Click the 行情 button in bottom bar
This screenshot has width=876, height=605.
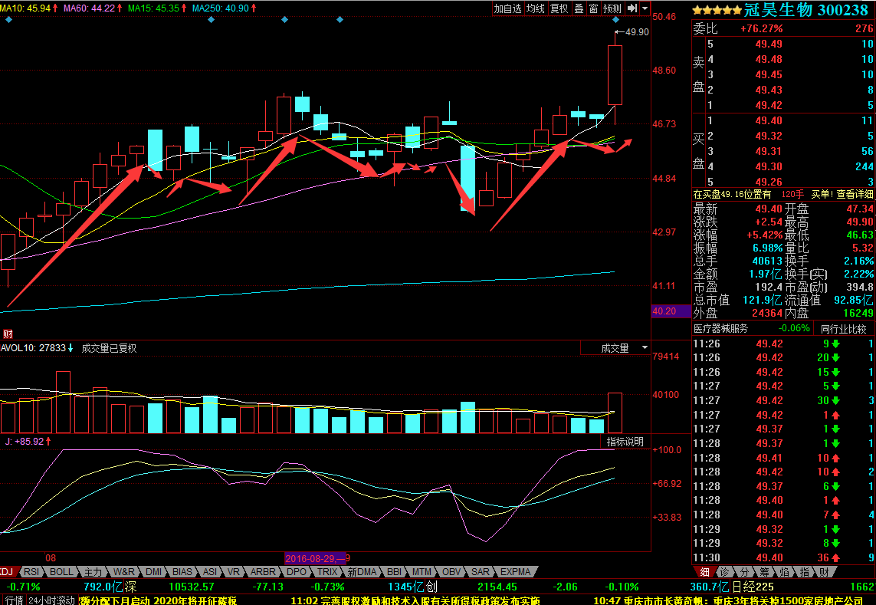click(x=15, y=600)
